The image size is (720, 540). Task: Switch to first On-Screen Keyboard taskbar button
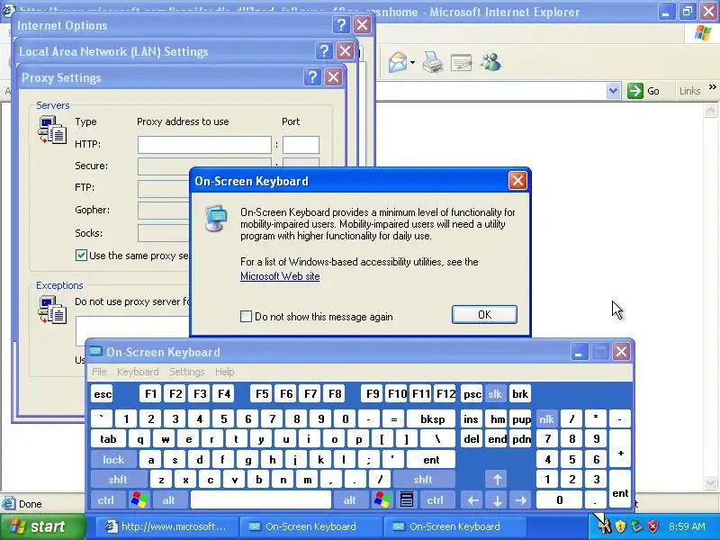[310, 526]
